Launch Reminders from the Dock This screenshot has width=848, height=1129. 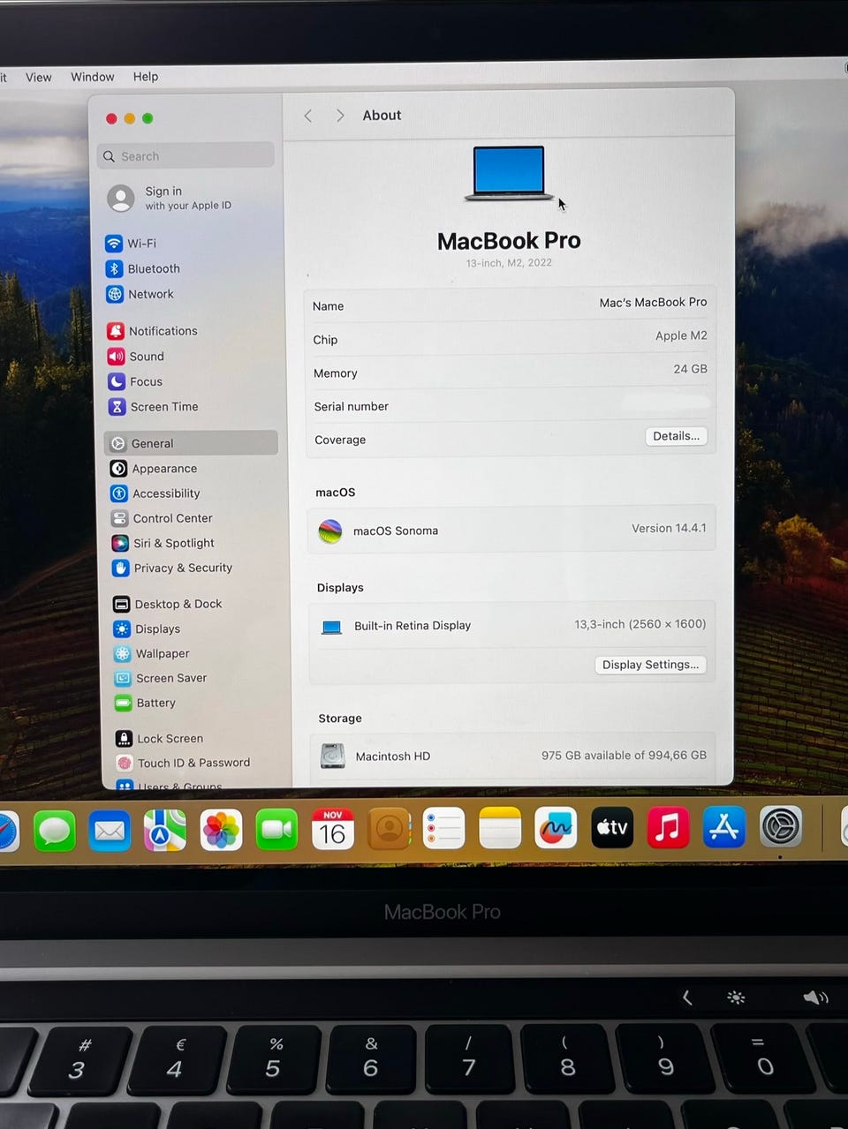pyautogui.click(x=444, y=829)
